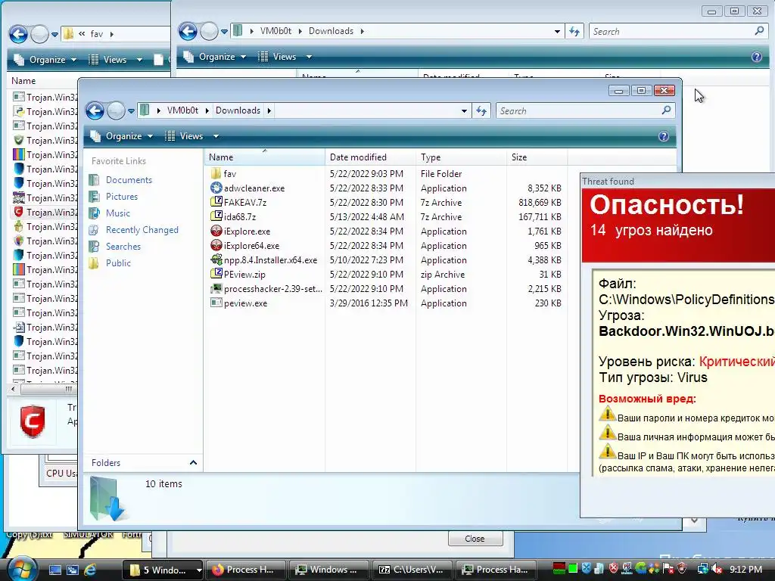Click the Close button below windows
Screen dimensions: 775x581
coord(475,539)
